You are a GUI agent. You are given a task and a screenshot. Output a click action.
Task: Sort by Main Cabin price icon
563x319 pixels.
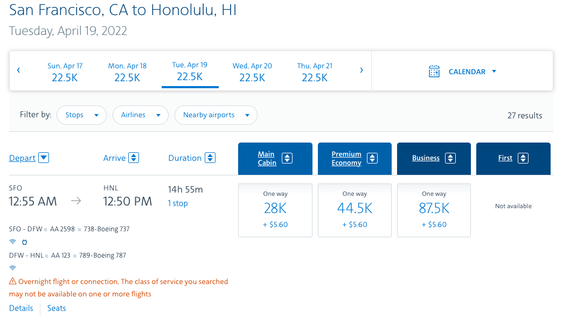(288, 158)
